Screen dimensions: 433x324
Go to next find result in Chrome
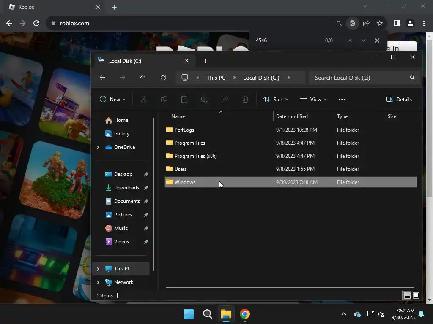[x=363, y=40]
